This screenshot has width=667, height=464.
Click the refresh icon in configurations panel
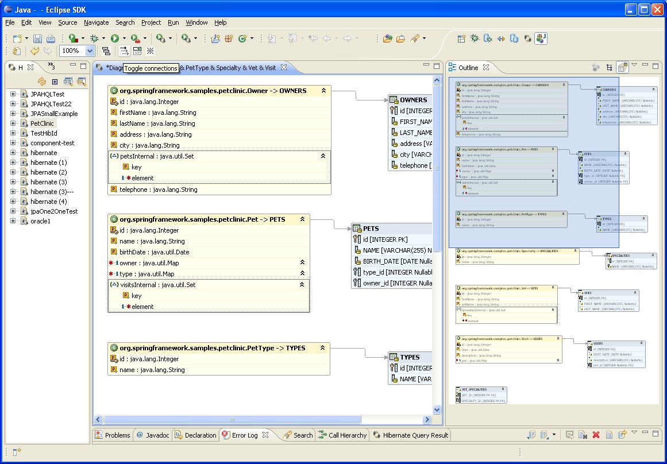click(42, 82)
